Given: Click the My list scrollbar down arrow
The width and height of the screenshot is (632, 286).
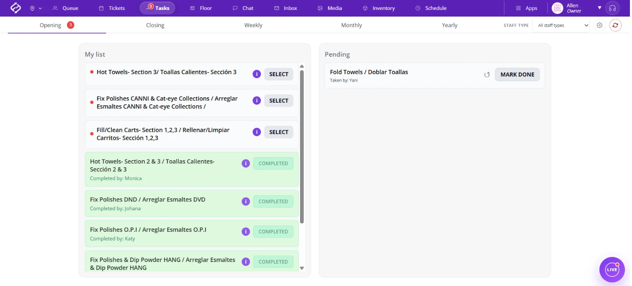Looking at the screenshot, I should point(302,268).
